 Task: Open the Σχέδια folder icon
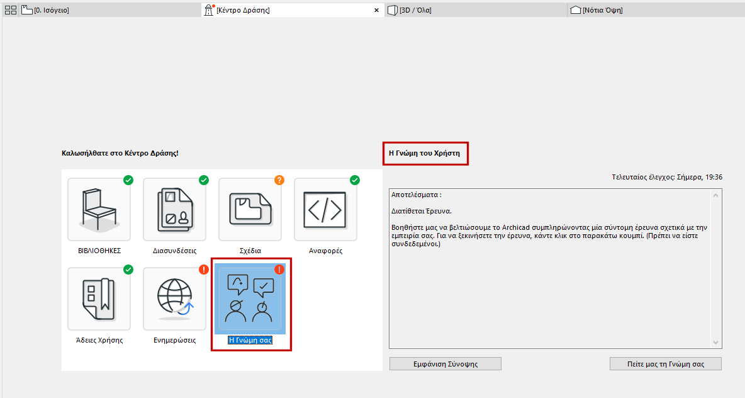click(x=250, y=209)
